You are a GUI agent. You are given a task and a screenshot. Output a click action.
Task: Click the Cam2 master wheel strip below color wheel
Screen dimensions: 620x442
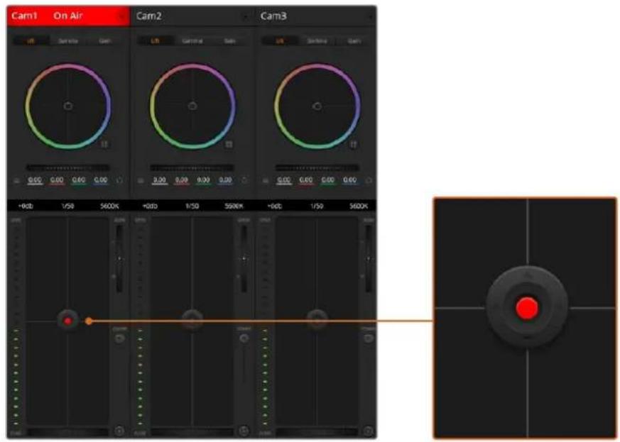pyautogui.click(x=192, y=167)
